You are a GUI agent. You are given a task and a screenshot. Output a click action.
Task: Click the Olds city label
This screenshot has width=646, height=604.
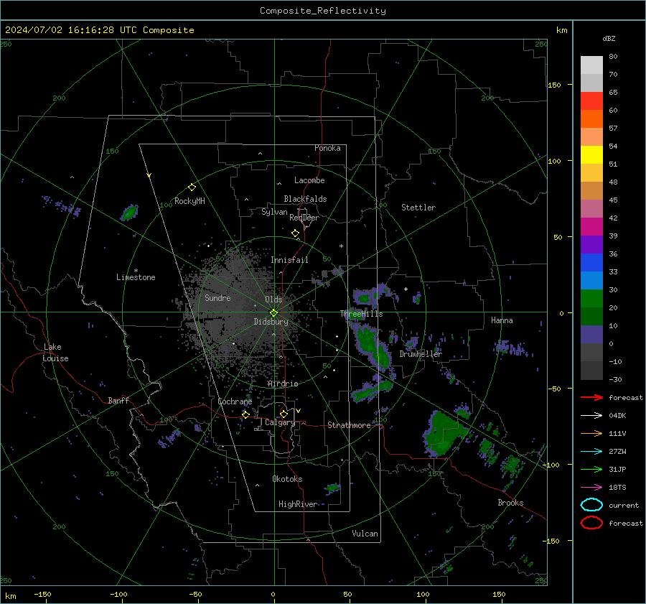[273, 299]
